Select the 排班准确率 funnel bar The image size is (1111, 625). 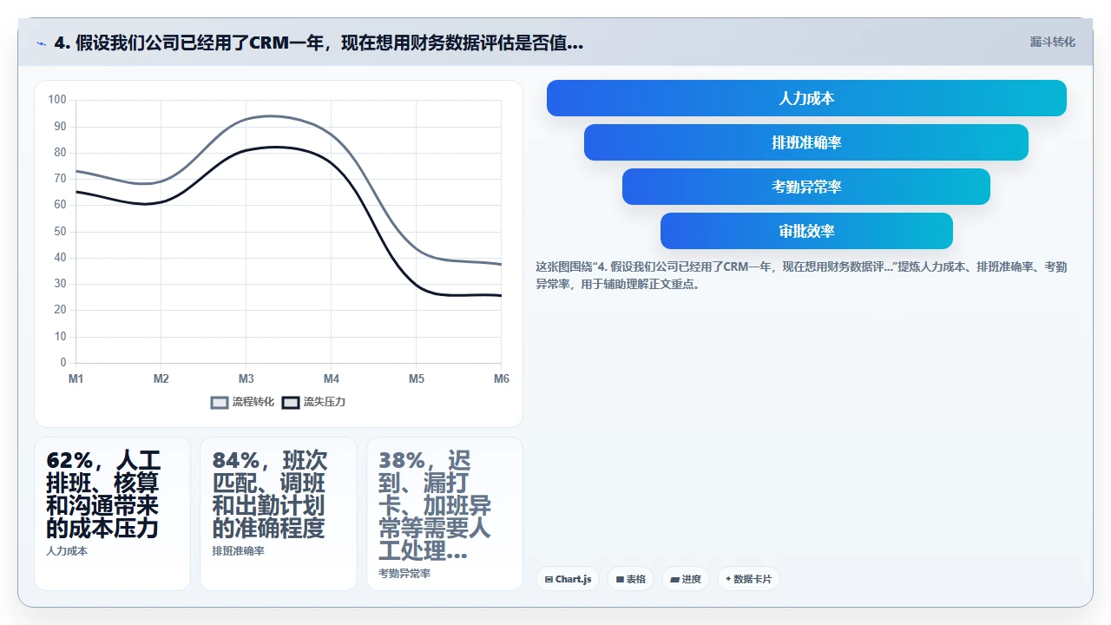[x=806, y=142]
